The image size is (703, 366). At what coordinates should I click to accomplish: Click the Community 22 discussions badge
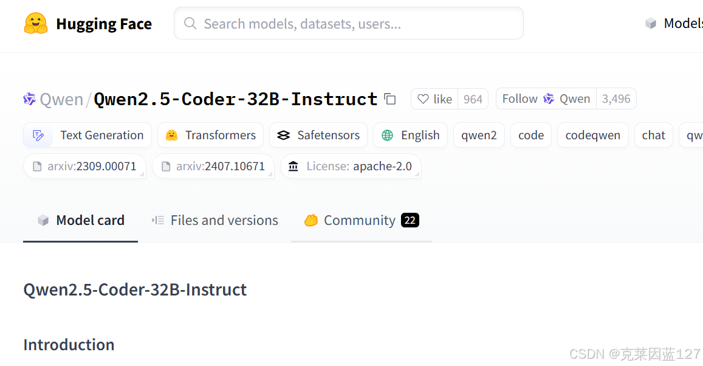click(410, 220)
